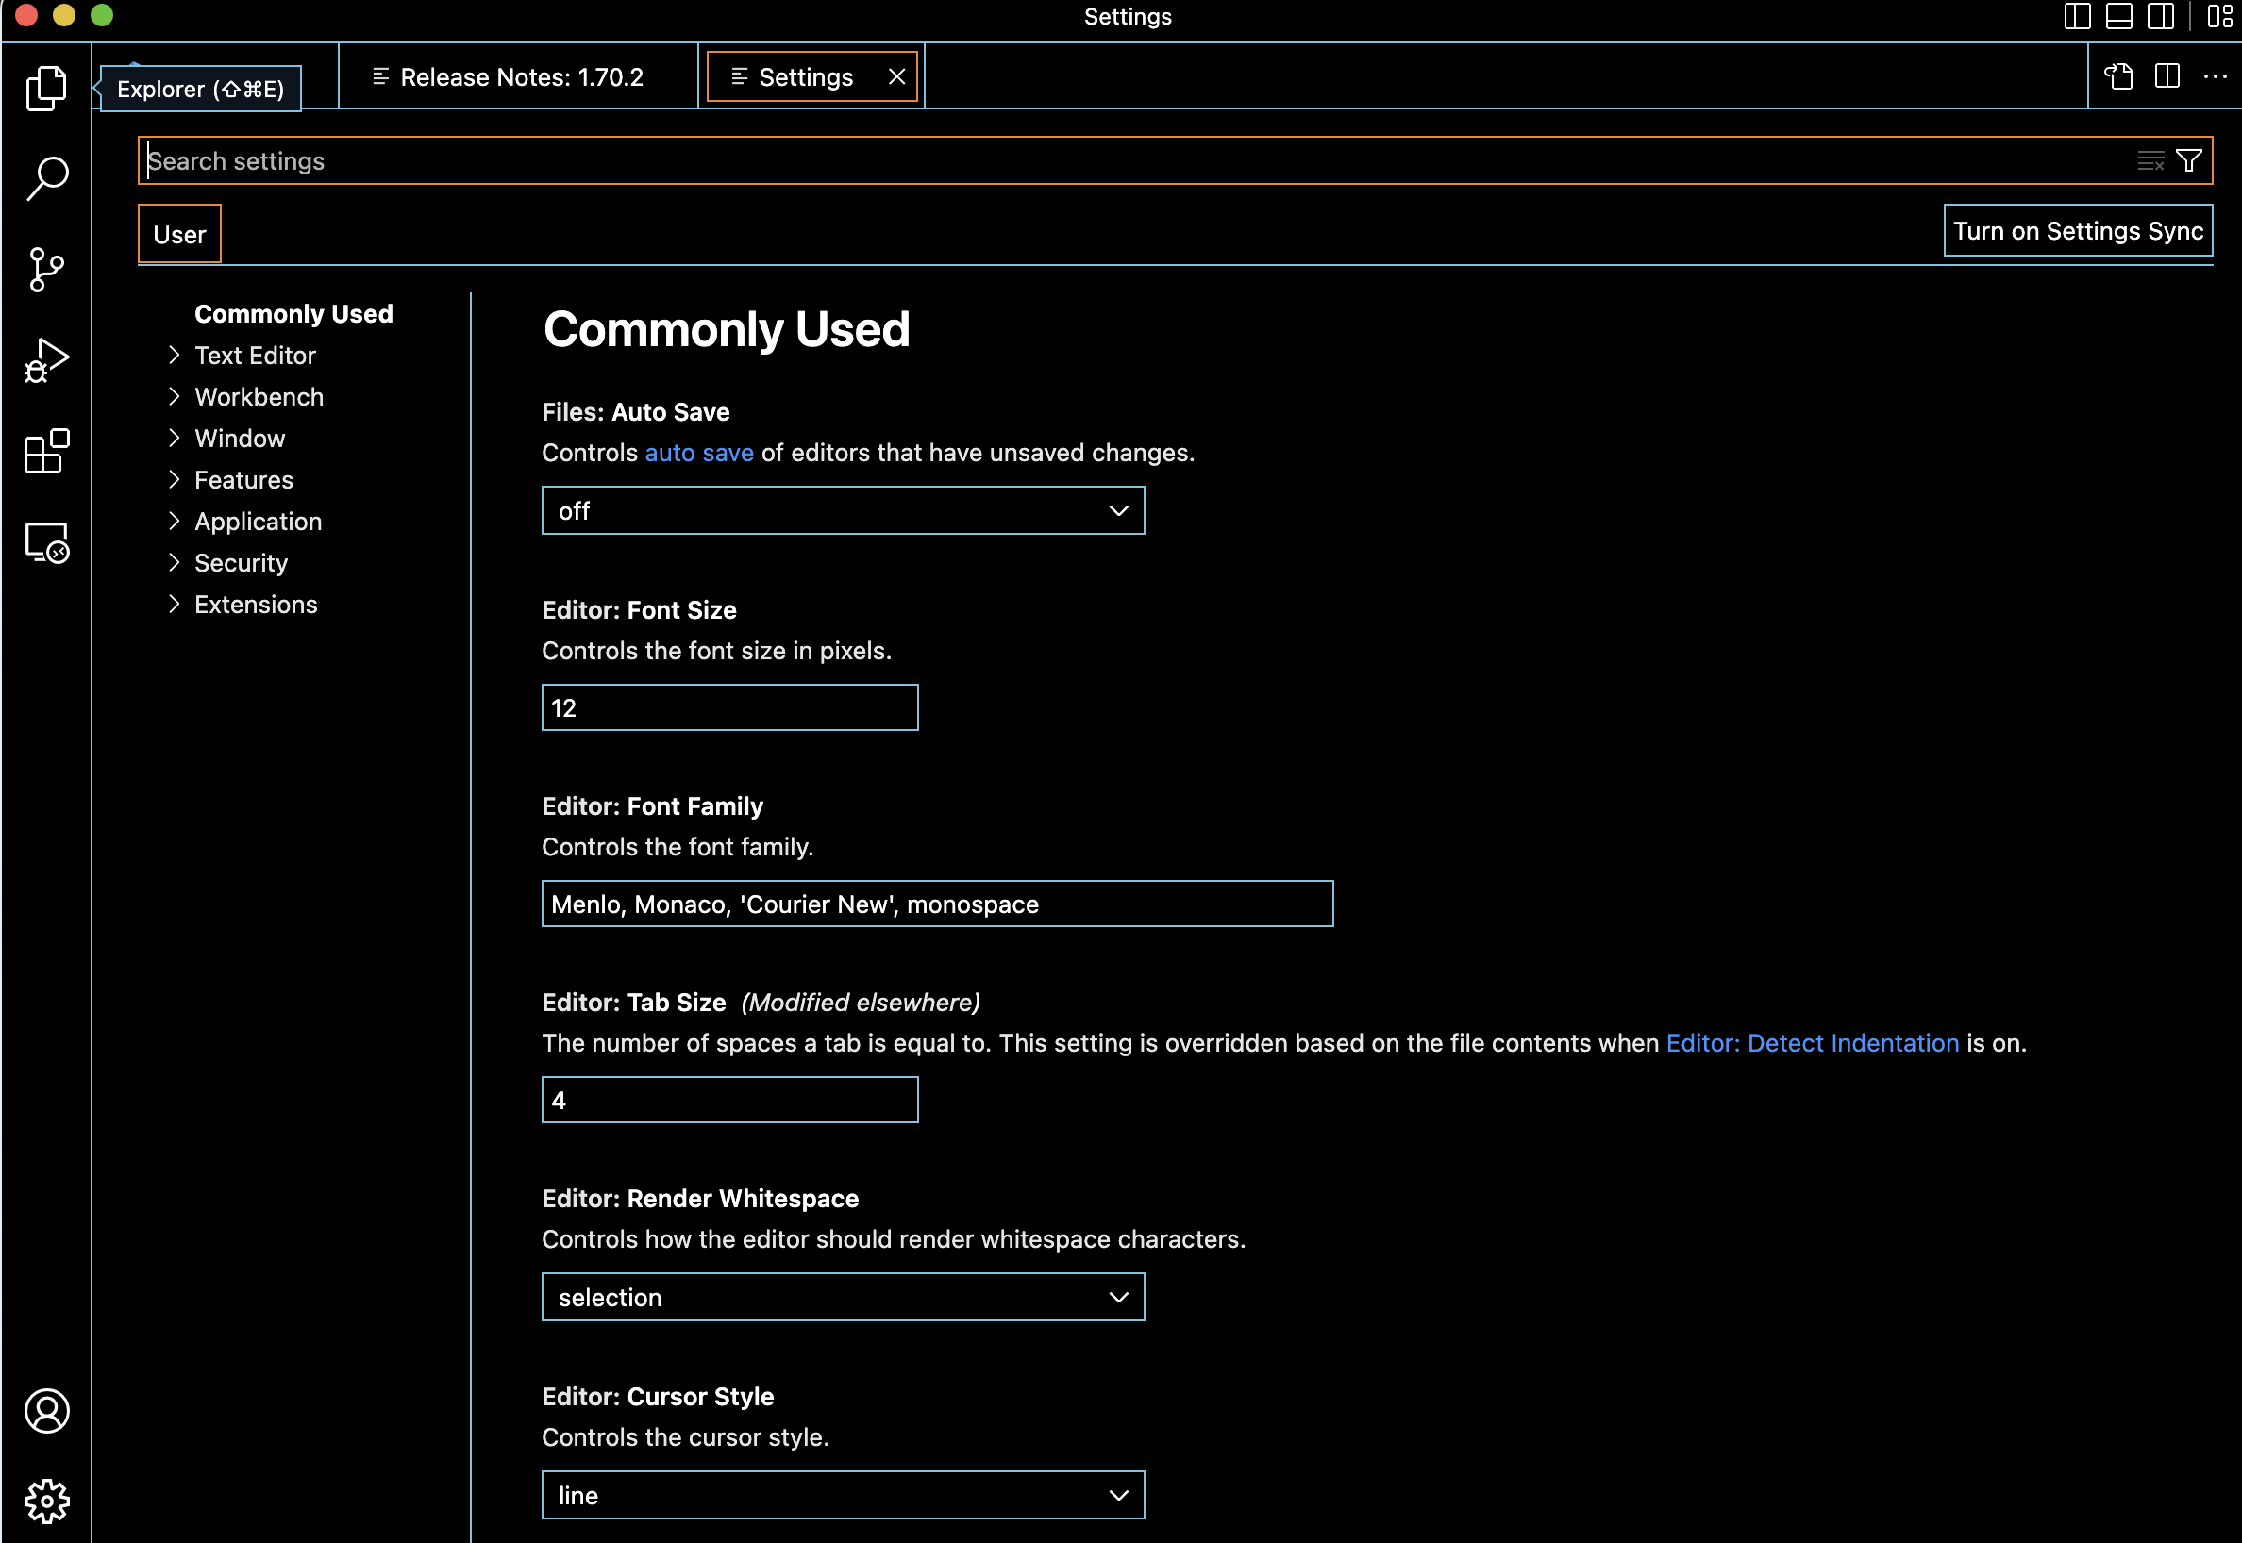Screen dimensions: 2242x1543
Task: Expand the Text Editor settings category
Action: click(255, 356)
